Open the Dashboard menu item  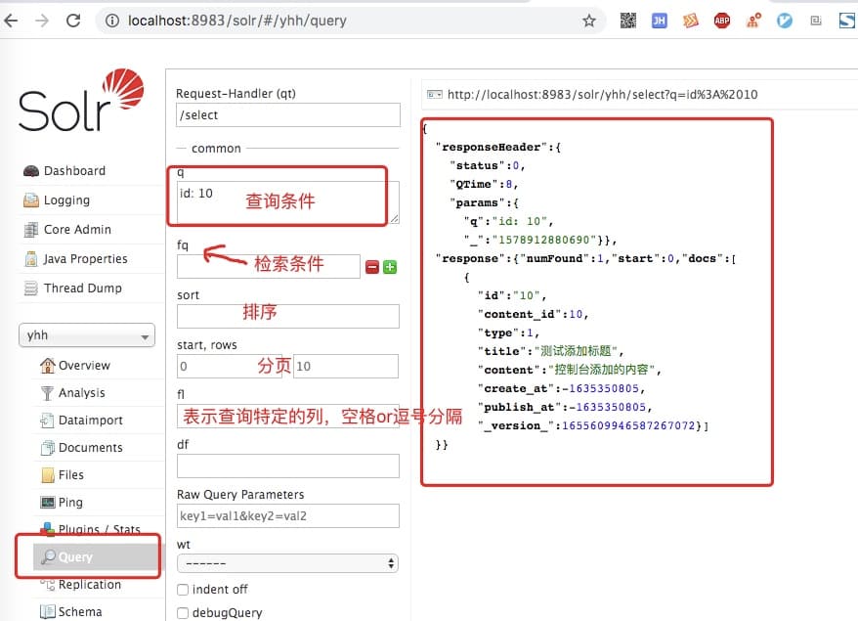[74, 171]
